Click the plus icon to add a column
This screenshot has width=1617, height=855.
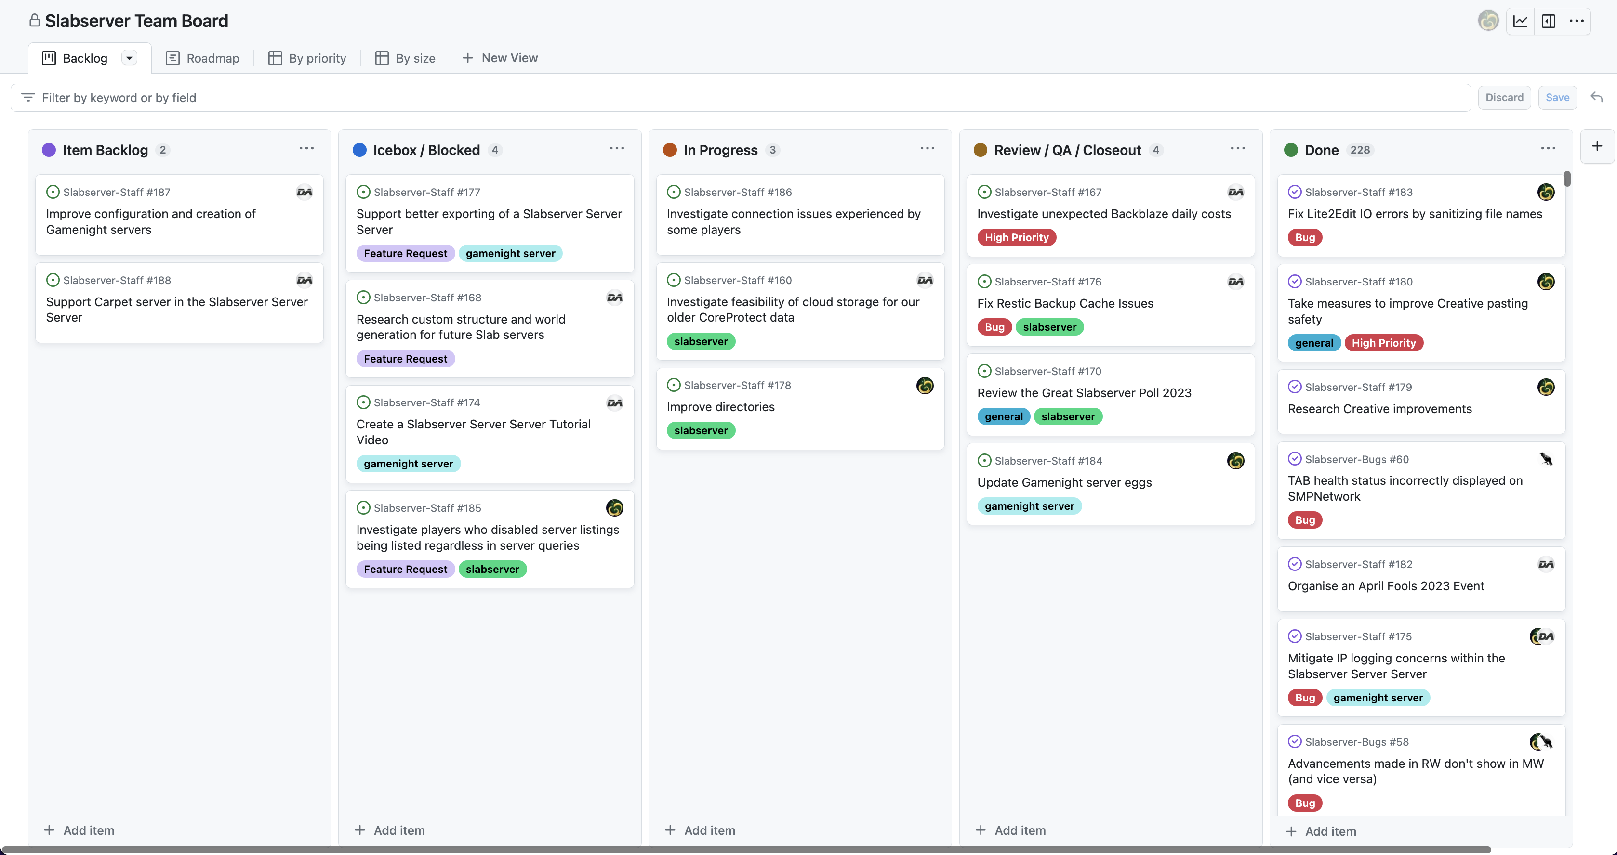[x=1597, y=146]
